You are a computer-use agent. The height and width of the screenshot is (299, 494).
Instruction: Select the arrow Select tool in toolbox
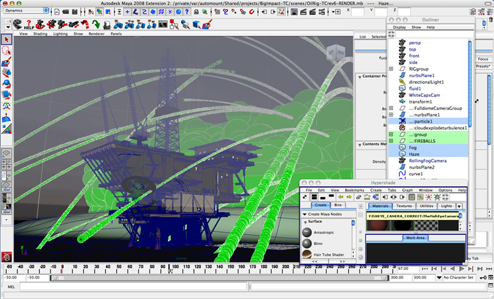[x=7, y=39]
